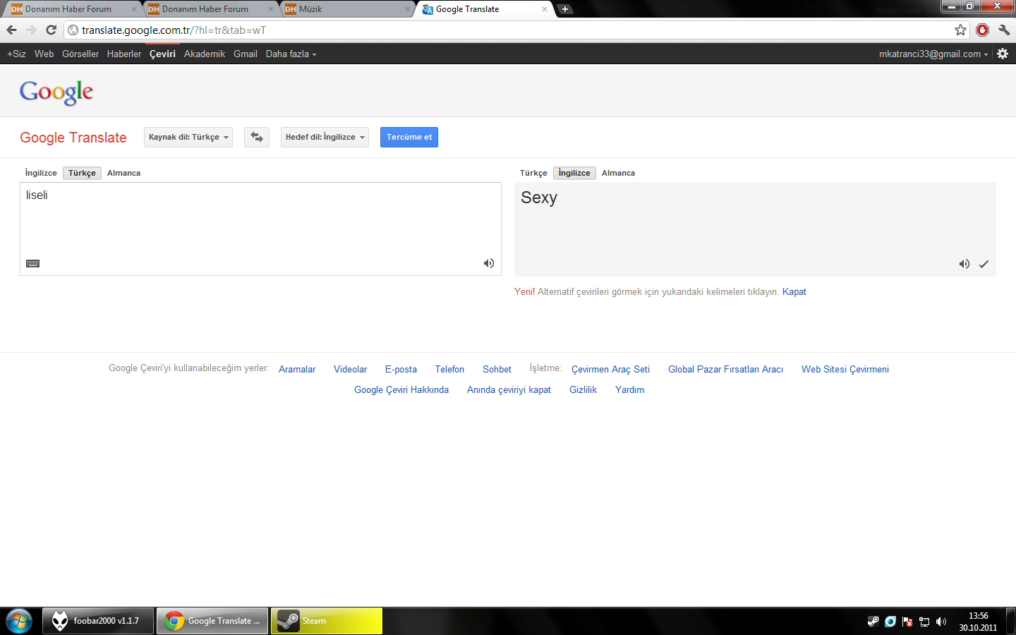Open the virtual keyboard icon in source box
The image size is (1016, 635).
point(32,263)
